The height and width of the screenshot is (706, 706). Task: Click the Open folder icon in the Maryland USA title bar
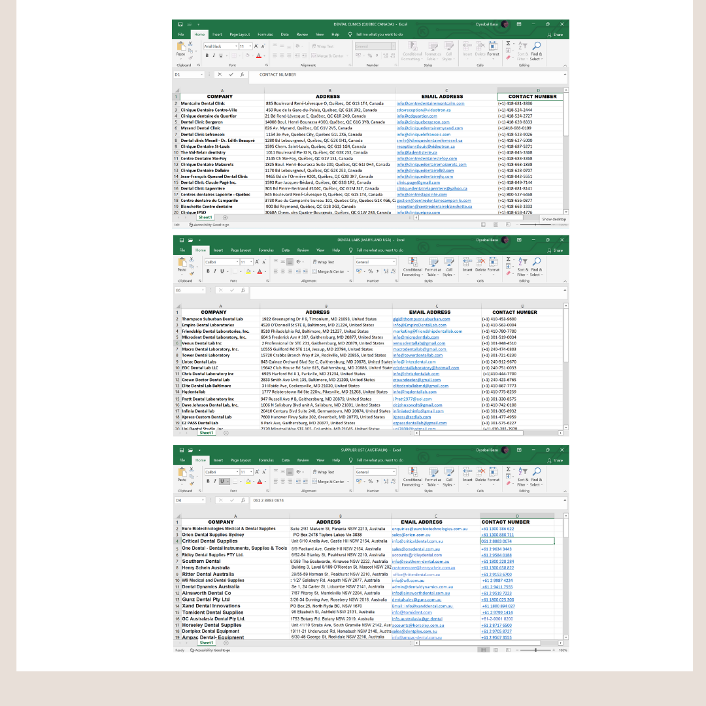pos(190,240)
